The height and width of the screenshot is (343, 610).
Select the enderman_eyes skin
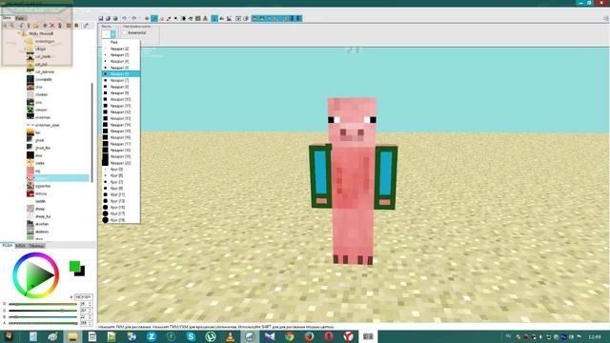coord(47,125)
